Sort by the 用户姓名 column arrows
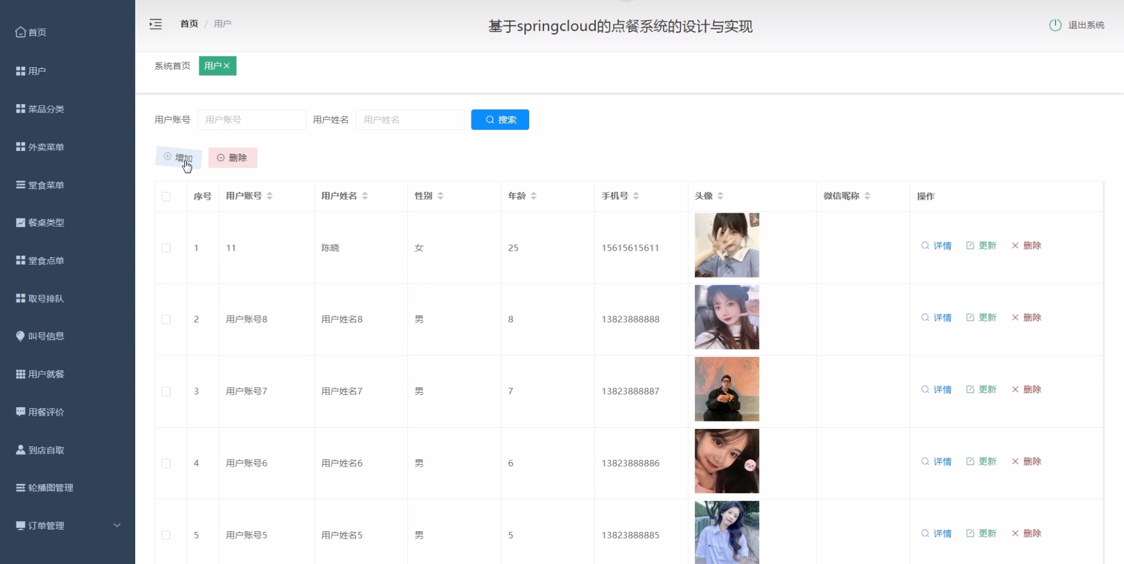The height and width of the screenshot is (564, 1124). 365,196
